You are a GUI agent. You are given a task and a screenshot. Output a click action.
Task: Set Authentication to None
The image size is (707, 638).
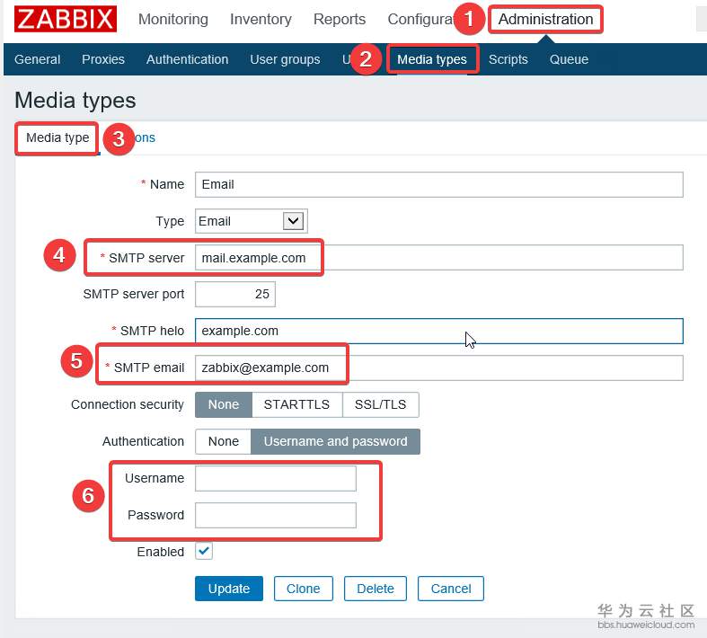pos(223,441)
